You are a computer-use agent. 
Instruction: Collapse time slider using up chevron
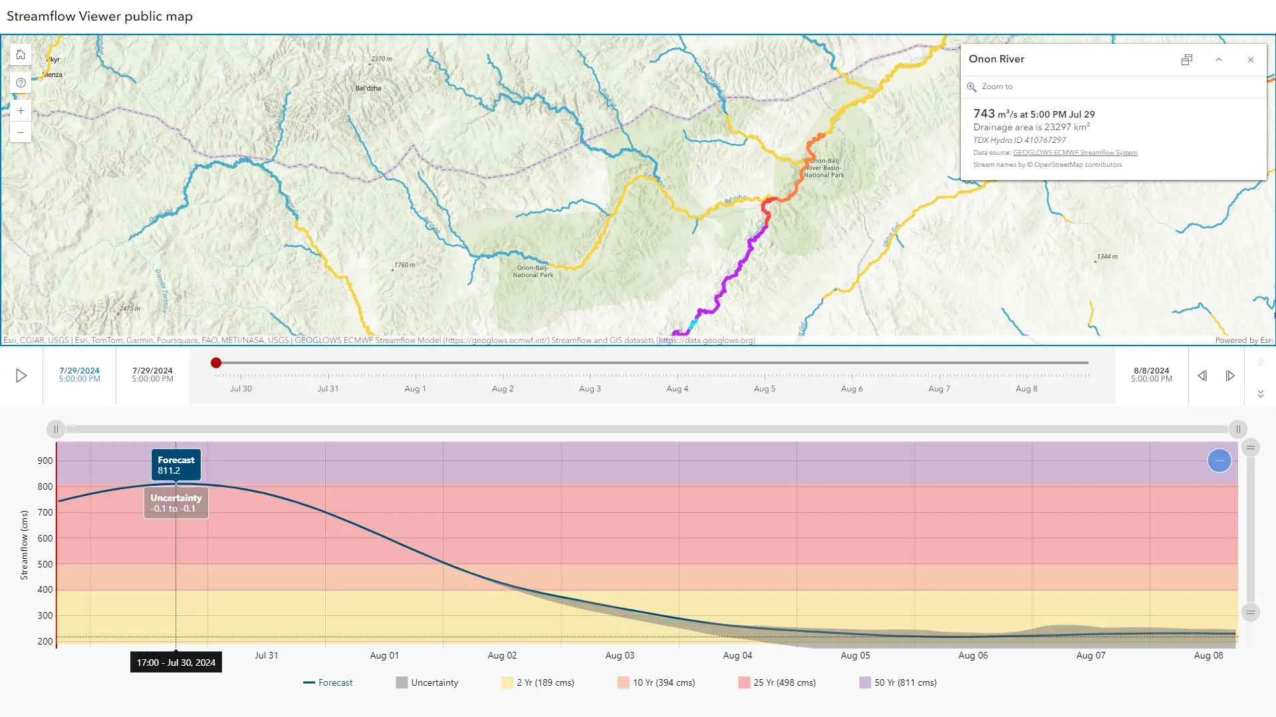click(1260, 363)
